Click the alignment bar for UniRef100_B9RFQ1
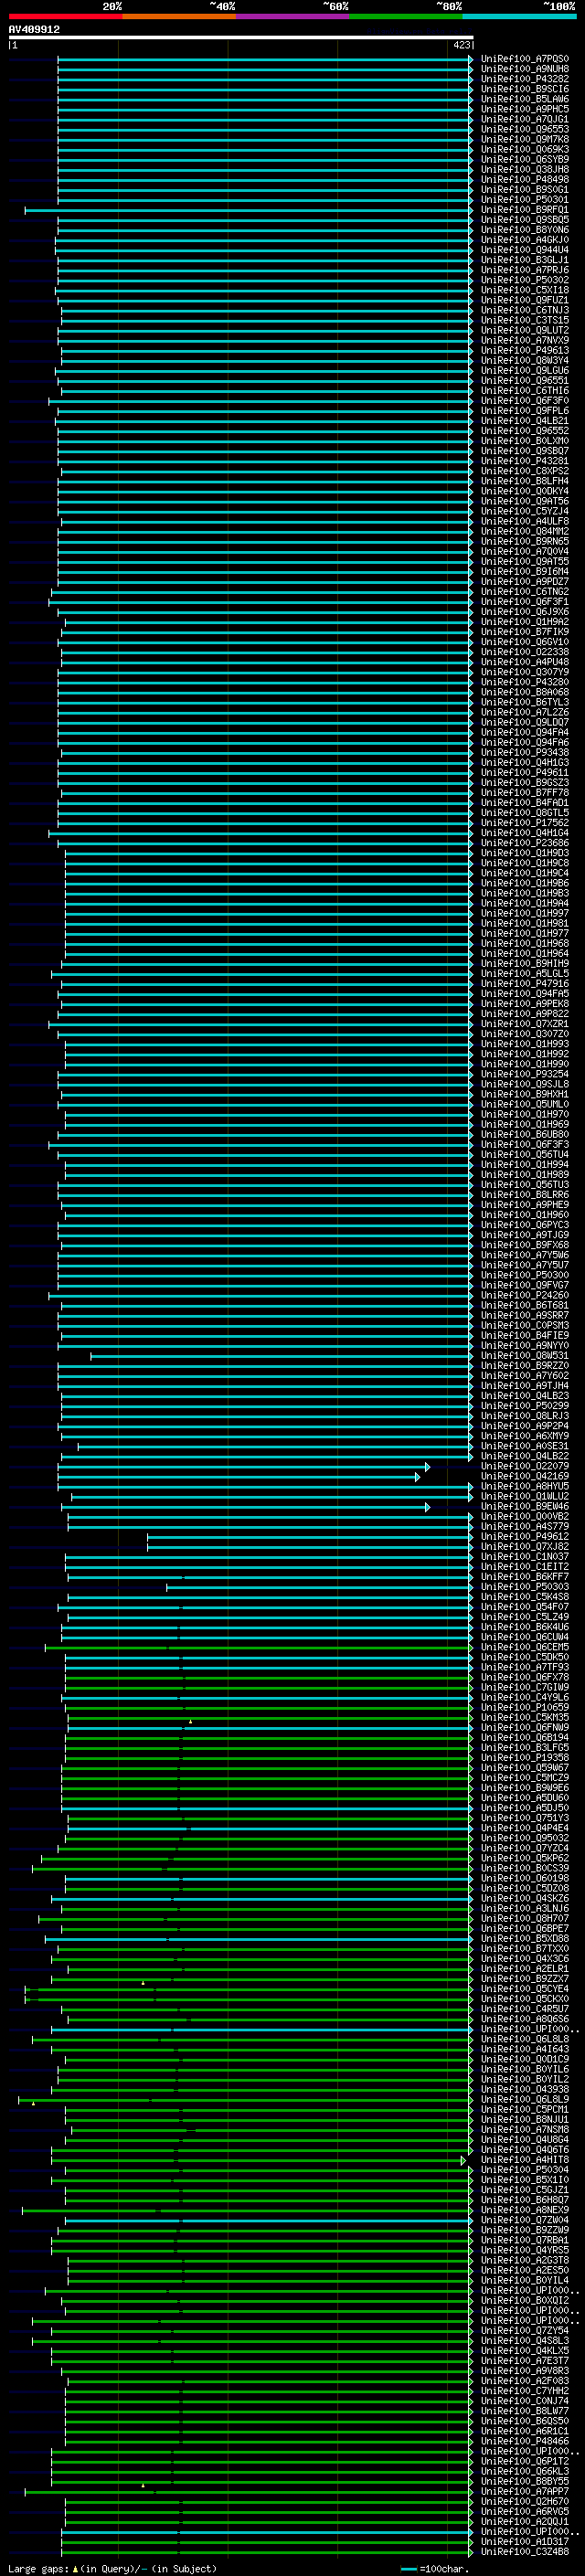Screen dimensions: 585x2576 tap(248, 210)
